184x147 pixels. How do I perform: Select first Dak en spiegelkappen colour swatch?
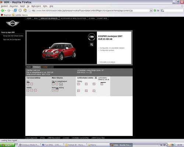pos(53,84)
